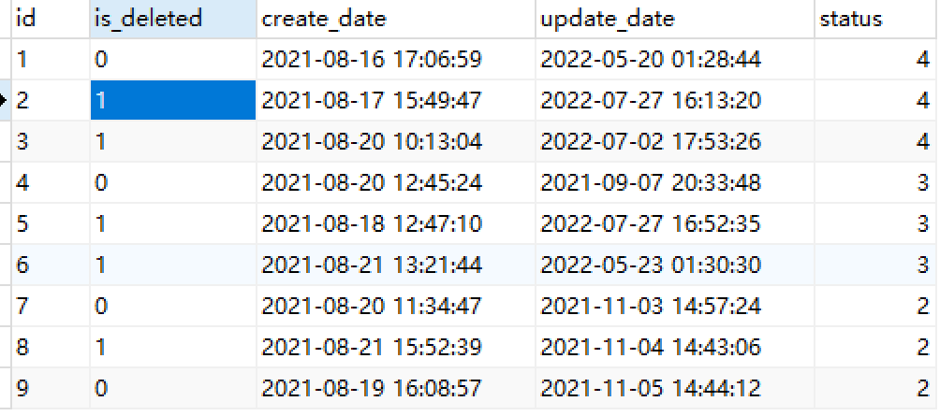Click update_date 2022-07-27 16:52:35 cell
Viewport: 940px width, 416px height.
pyautogui.click(x=651, y=223)
